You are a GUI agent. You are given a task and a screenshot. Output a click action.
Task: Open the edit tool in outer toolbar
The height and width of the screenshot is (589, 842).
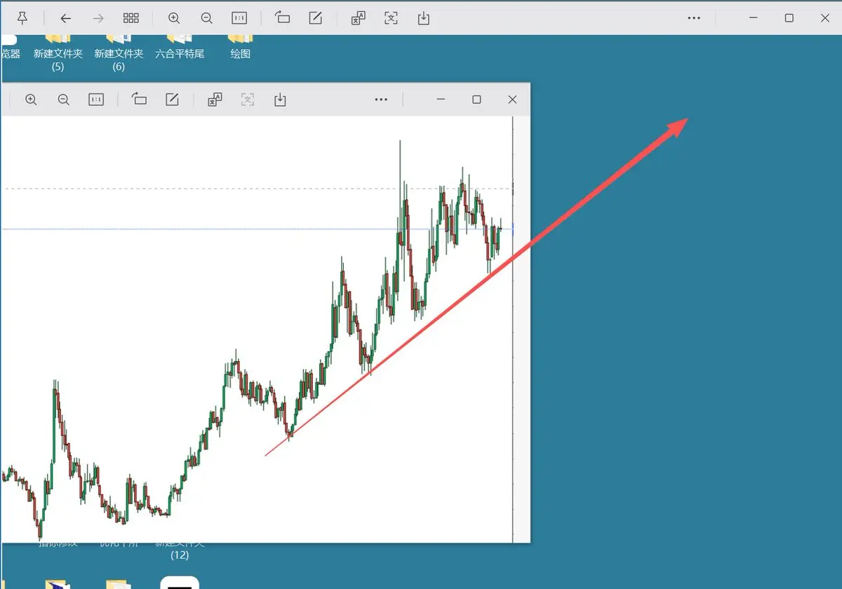(315, 18)
